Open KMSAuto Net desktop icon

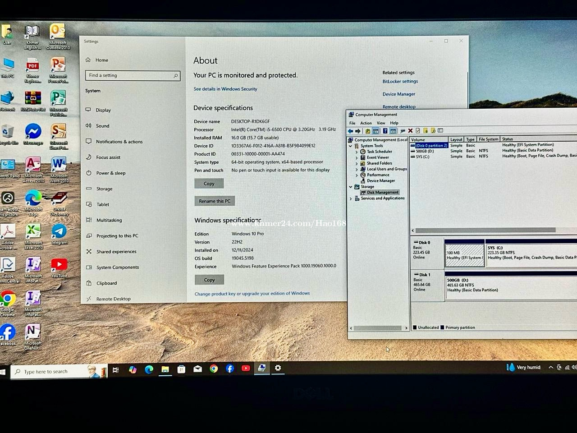33,101
